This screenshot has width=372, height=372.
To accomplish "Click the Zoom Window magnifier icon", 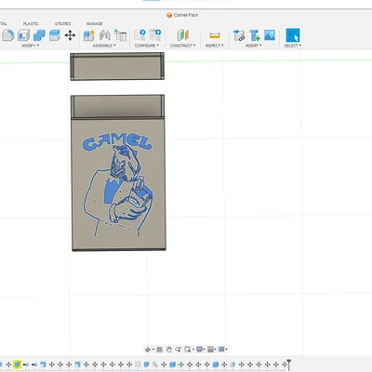I will pyautogui.click(x=188, y=350).
